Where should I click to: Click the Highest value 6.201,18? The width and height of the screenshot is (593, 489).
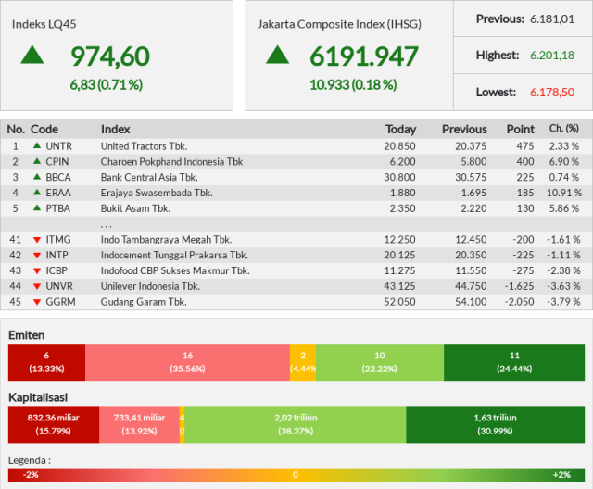coord(552,56)
